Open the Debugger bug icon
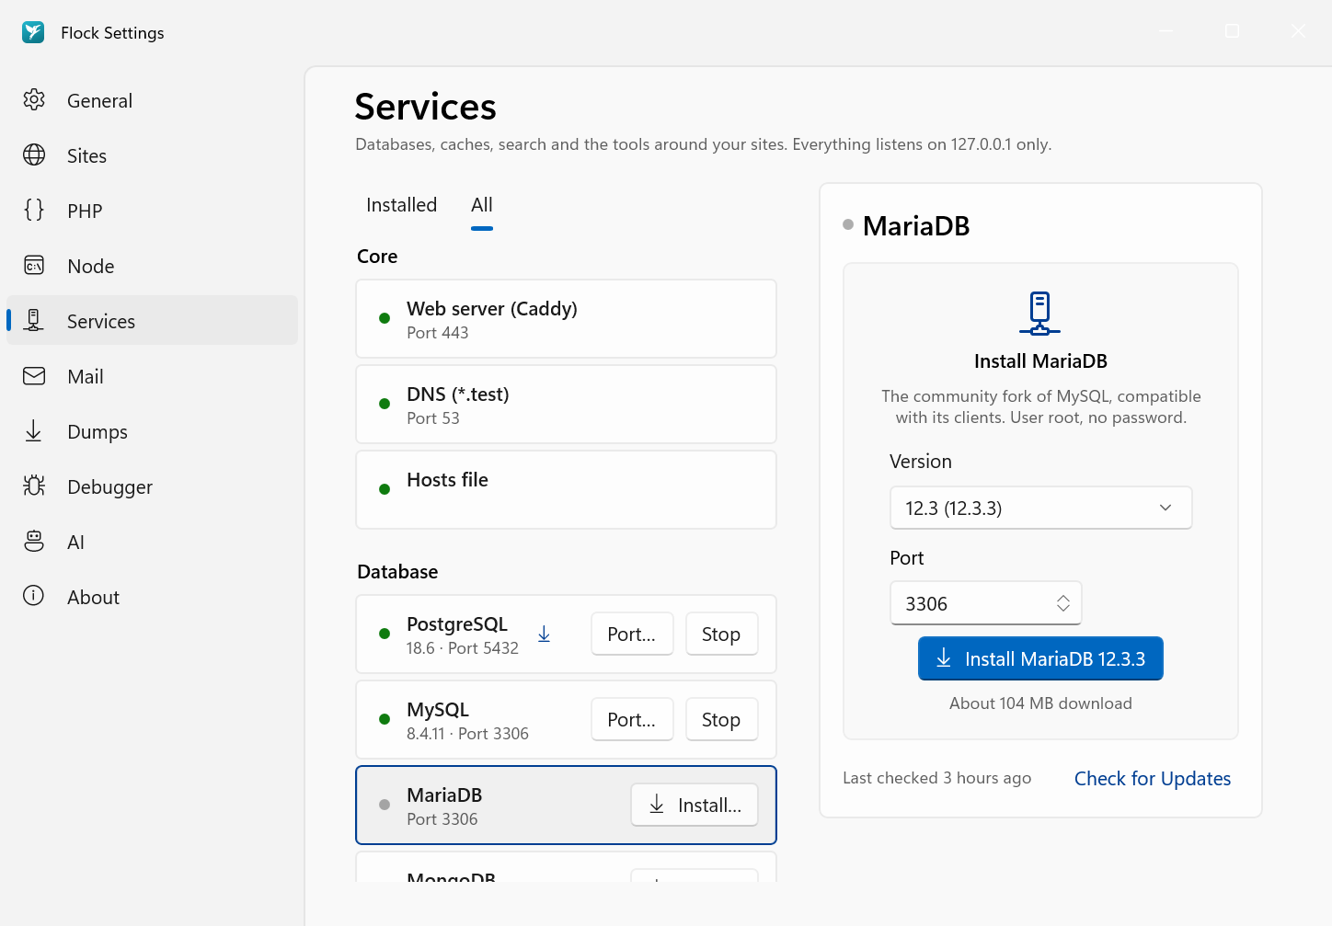1332x926 pixels. (x=34, y=486)
